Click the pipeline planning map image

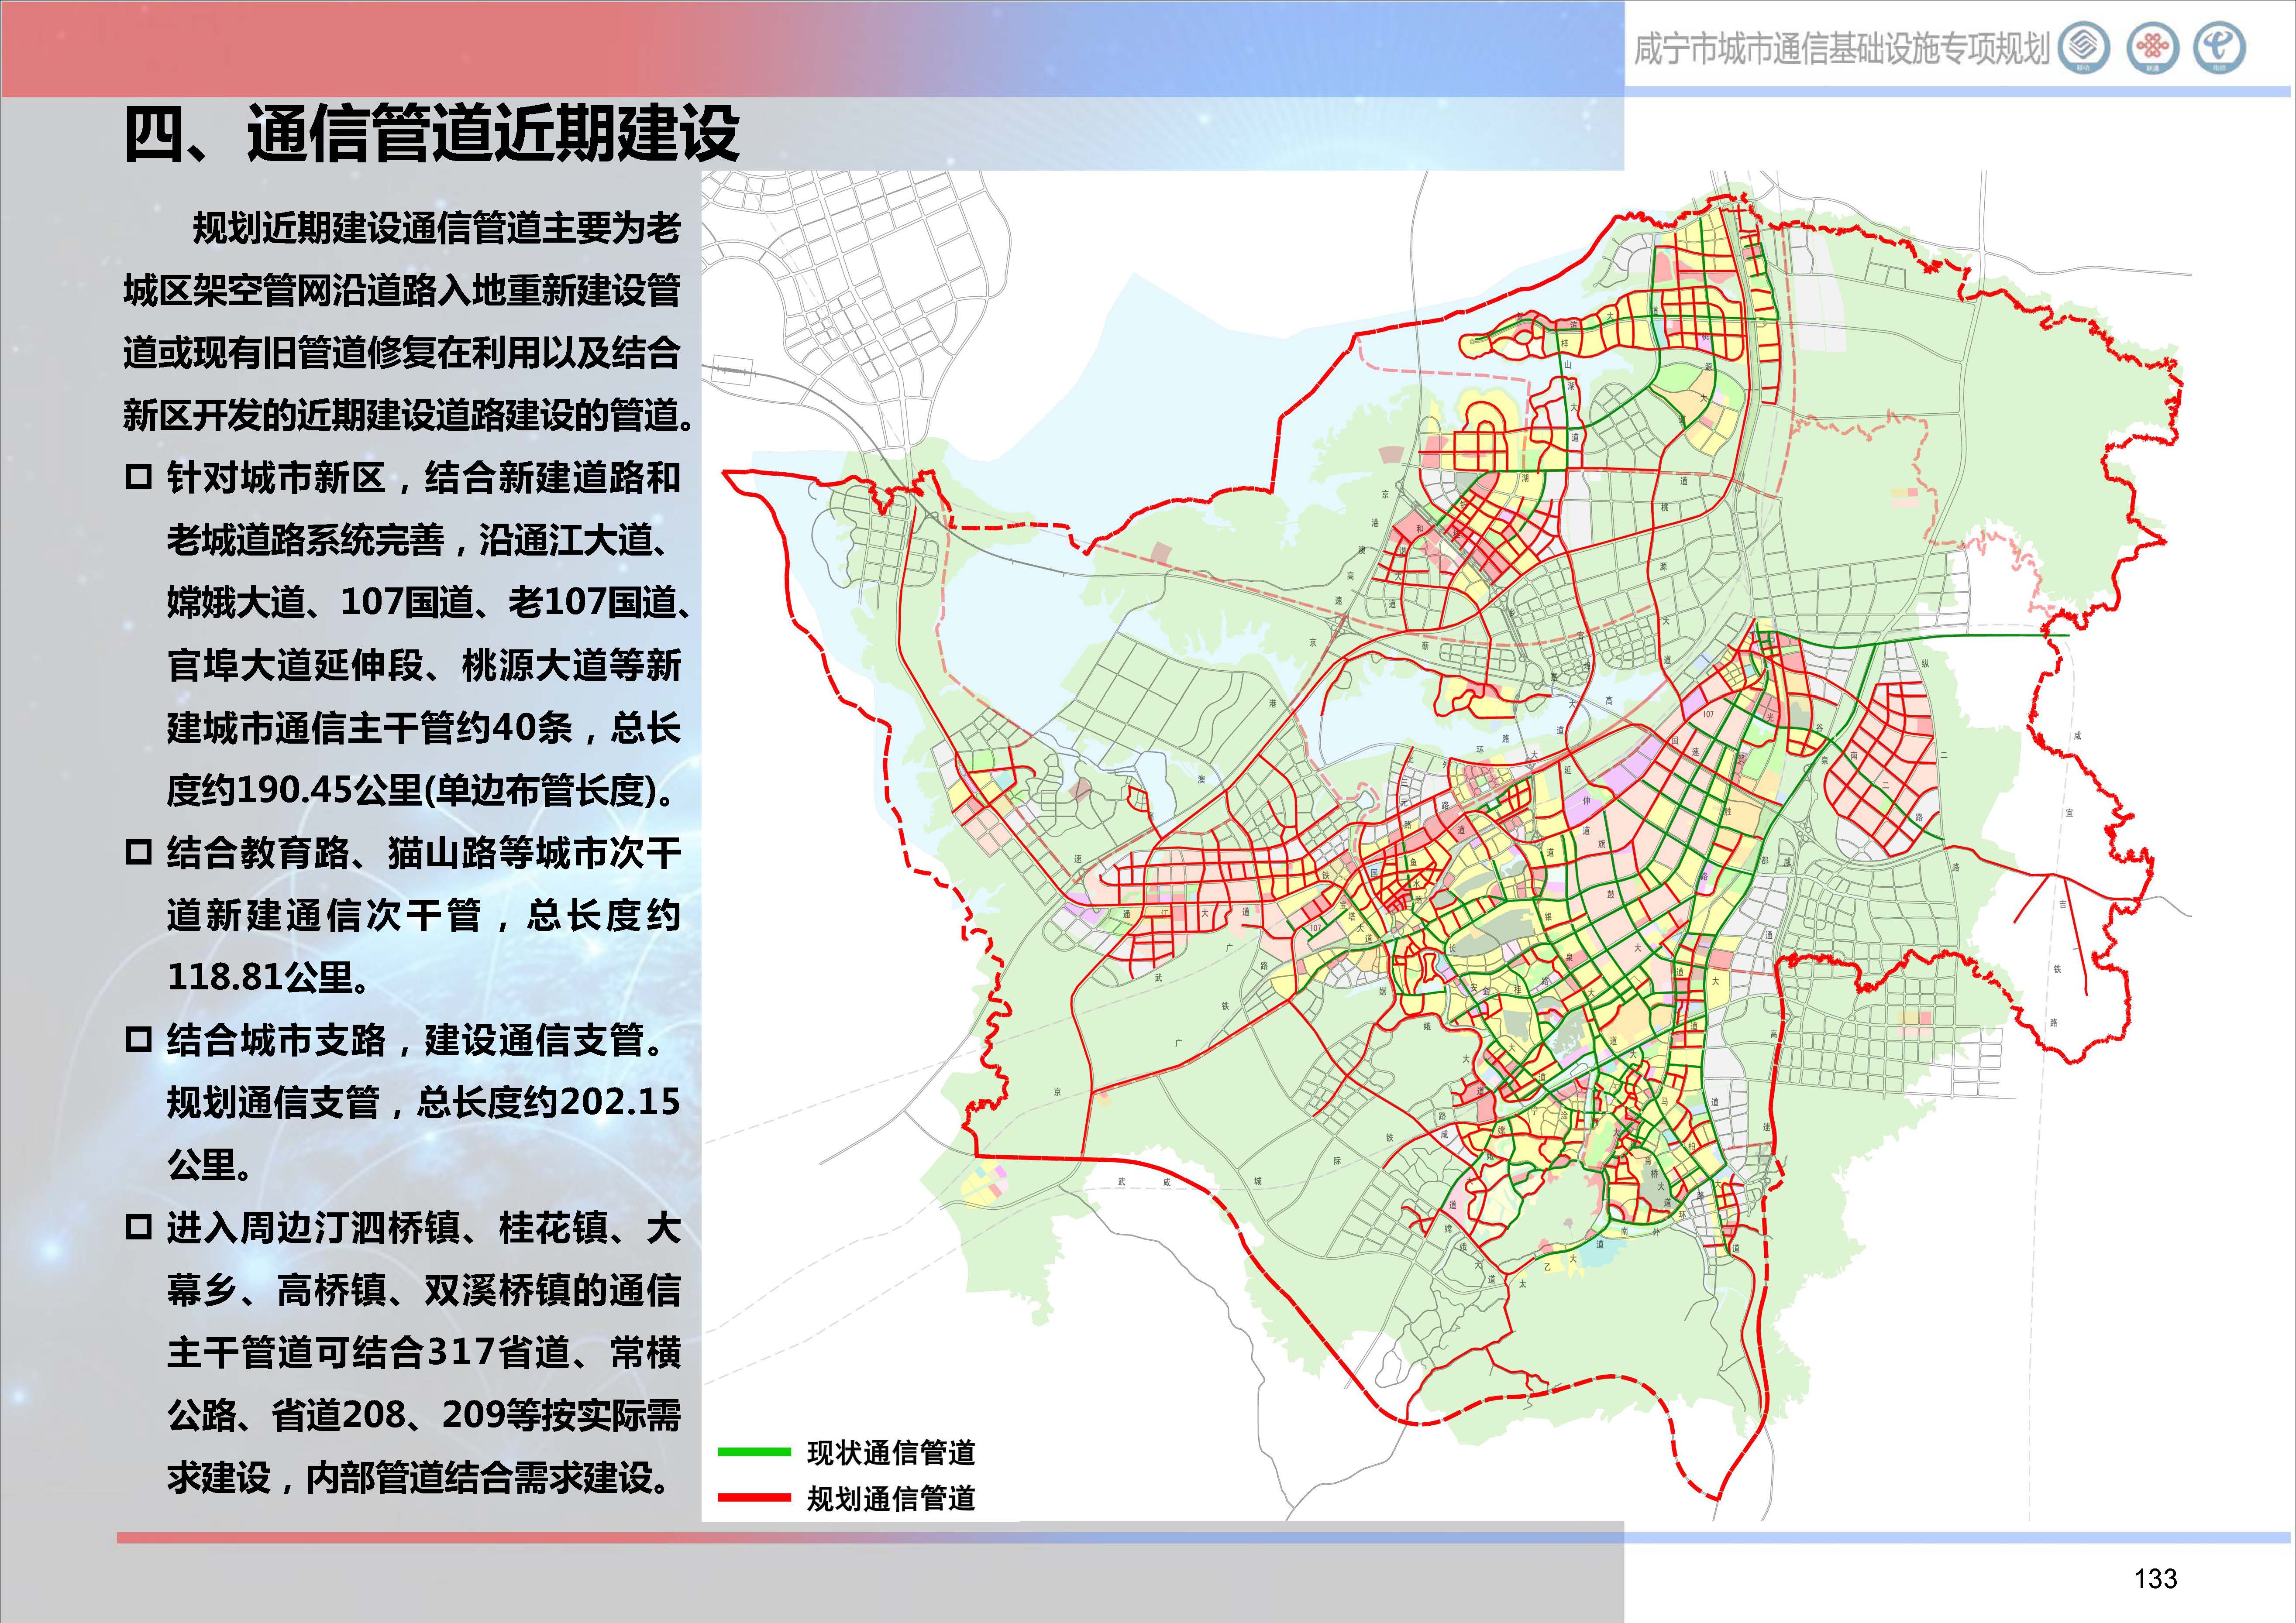click(1447, 845)
